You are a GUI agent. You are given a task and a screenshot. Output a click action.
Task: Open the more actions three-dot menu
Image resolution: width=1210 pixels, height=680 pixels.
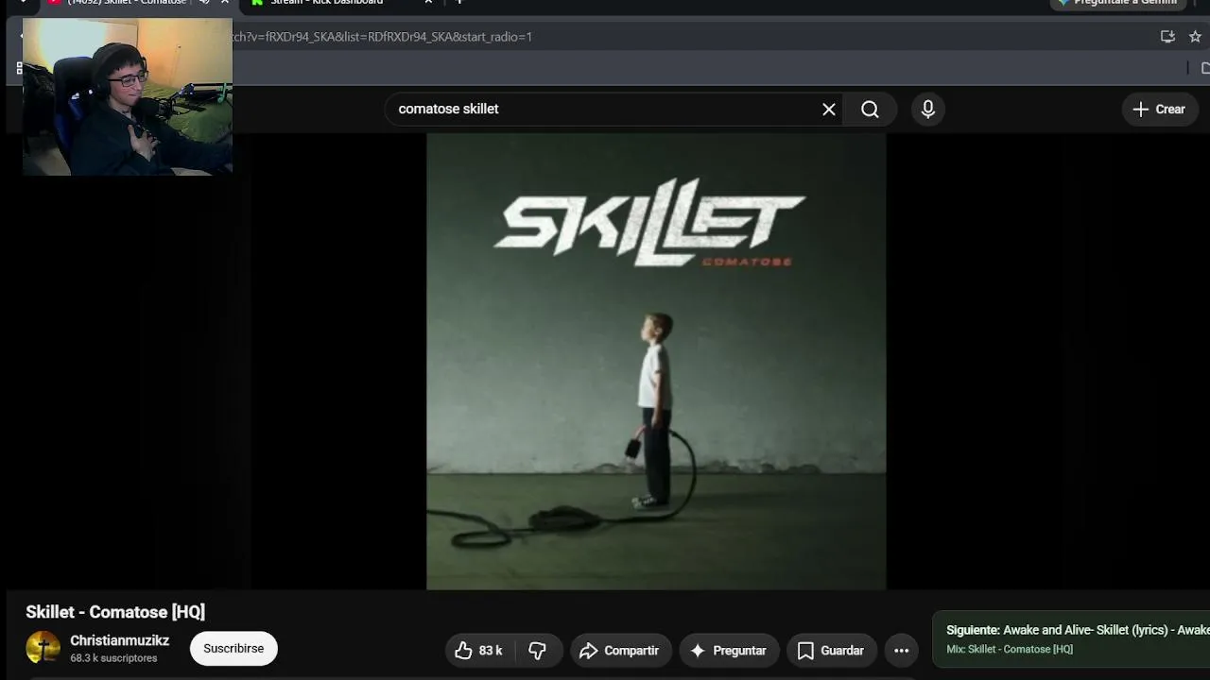902,650
